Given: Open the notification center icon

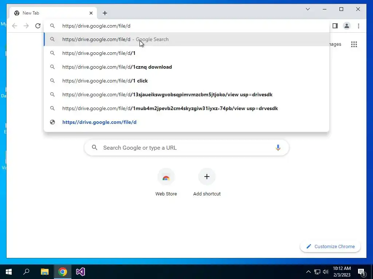Looking at the screenshot, I should click(361, 272).
